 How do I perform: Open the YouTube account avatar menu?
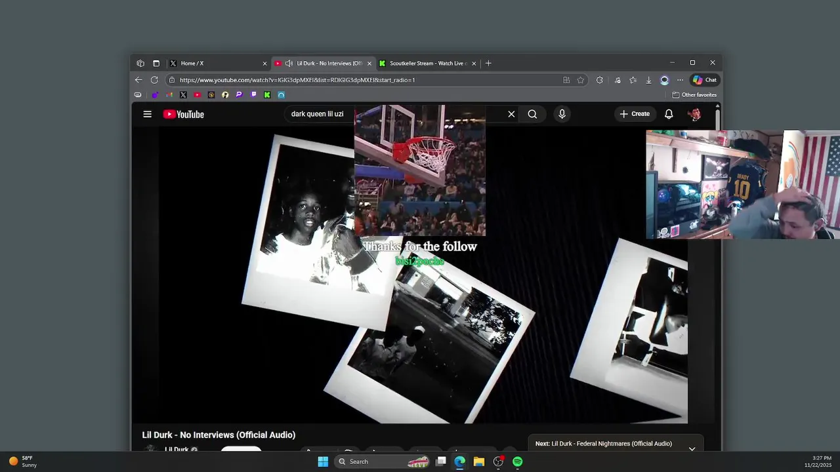coord(694,114)
